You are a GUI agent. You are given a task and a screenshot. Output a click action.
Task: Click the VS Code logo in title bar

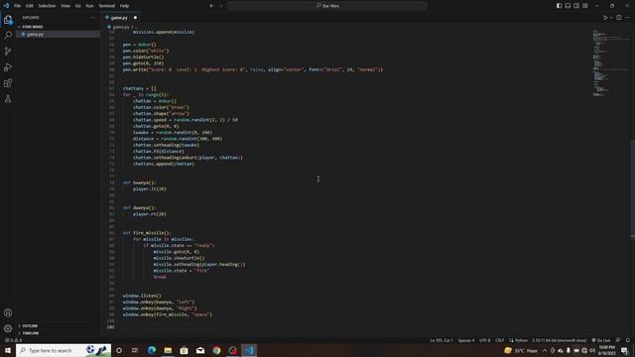6,6
